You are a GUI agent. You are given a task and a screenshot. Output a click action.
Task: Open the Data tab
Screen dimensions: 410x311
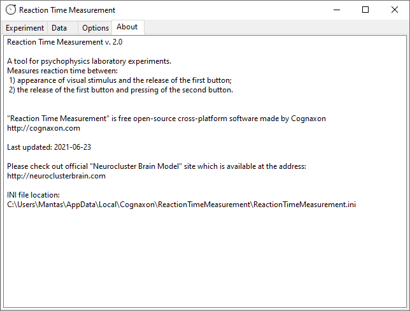point(62,28)
